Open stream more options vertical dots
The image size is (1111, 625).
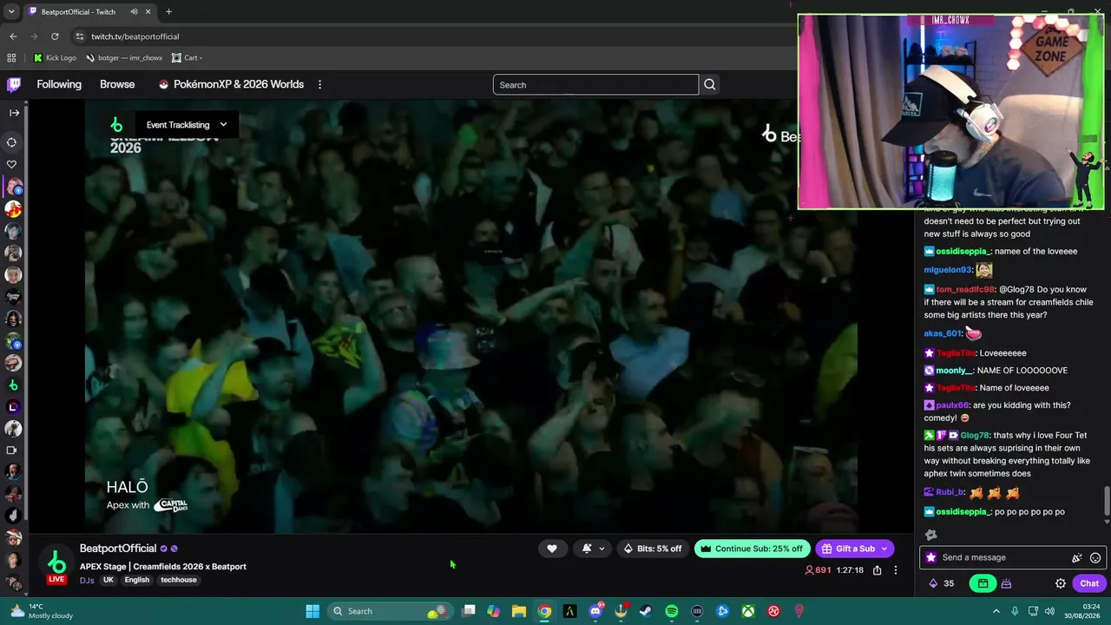tap(896, 570)
